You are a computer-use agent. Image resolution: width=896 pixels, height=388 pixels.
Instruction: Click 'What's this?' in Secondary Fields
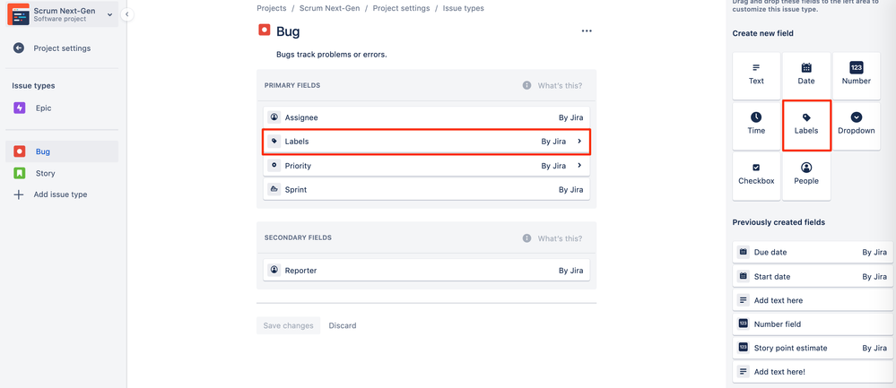560,238
